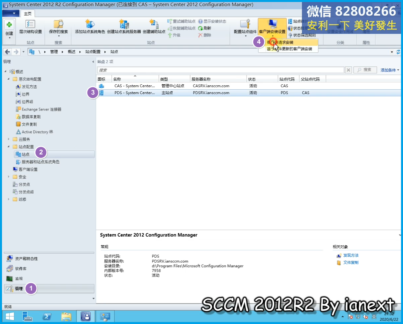
Task: Click 站点配置 in the breadcrumb path
Action: coord(93,52)
